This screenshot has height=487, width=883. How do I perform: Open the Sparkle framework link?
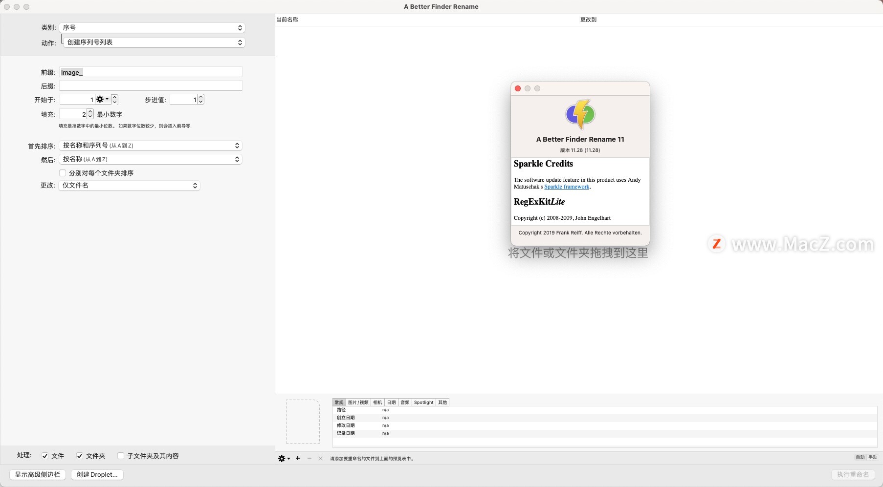pos(567,187)
